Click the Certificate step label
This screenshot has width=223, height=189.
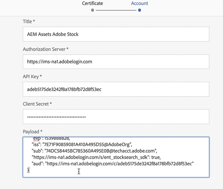(x=92, y=3)
